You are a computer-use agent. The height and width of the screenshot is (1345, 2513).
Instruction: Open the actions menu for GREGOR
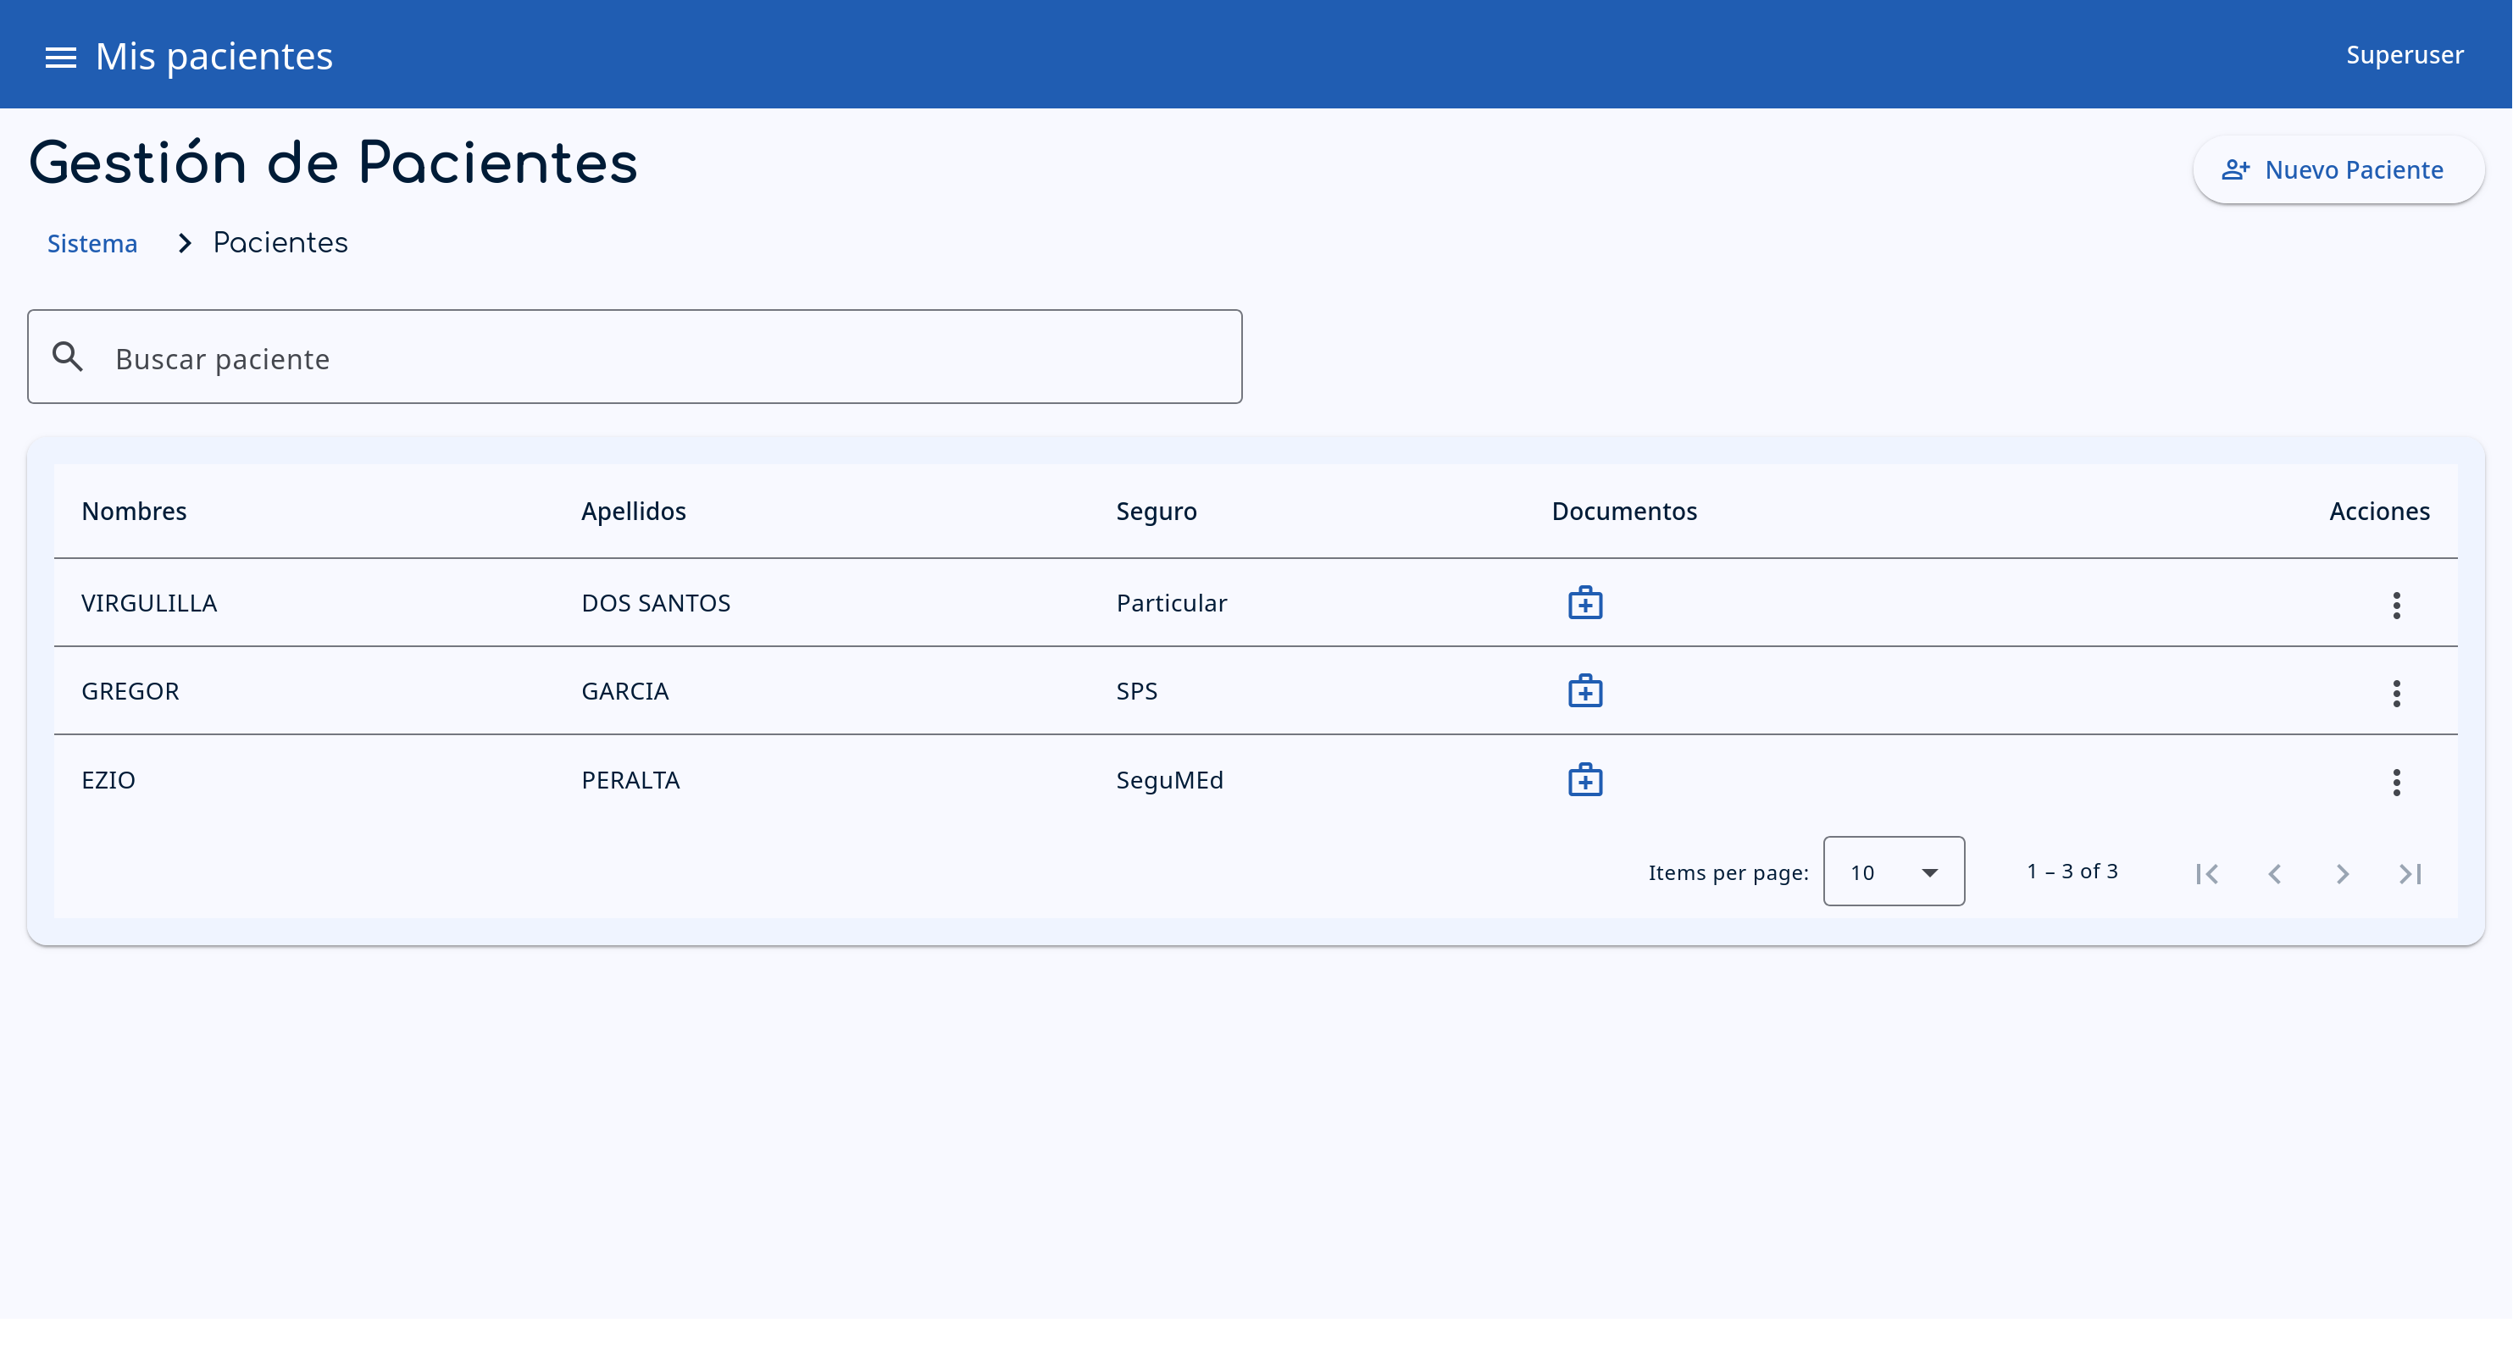[2397, 694]
